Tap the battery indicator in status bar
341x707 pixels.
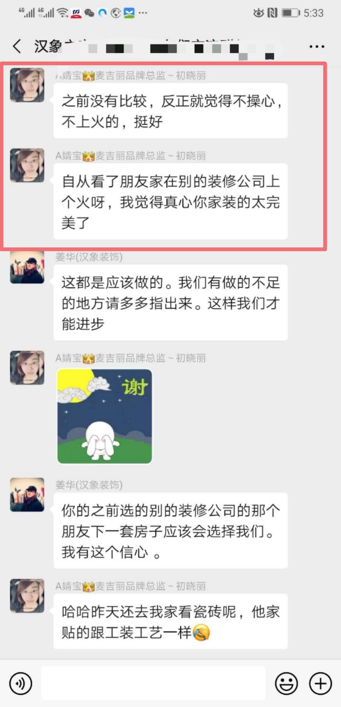pyautogui.click(x=291, y=13)
